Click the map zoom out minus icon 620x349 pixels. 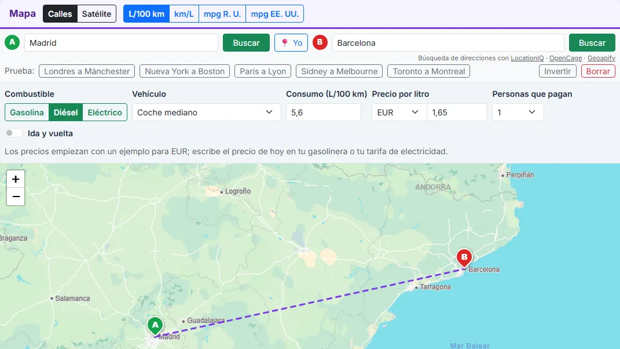tap(16, 197)
